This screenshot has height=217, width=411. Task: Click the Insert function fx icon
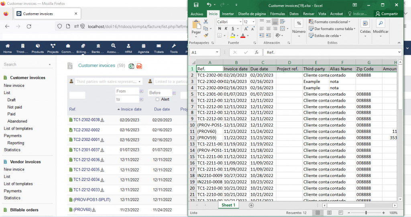(x=257, y=52)
